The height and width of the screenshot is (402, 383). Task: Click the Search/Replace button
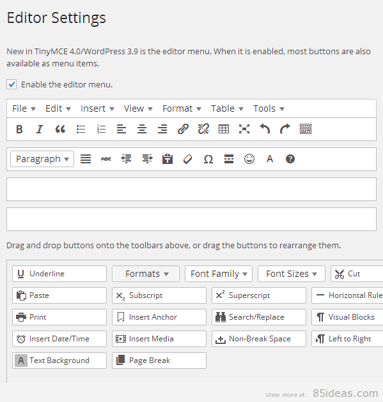[259, 317]
